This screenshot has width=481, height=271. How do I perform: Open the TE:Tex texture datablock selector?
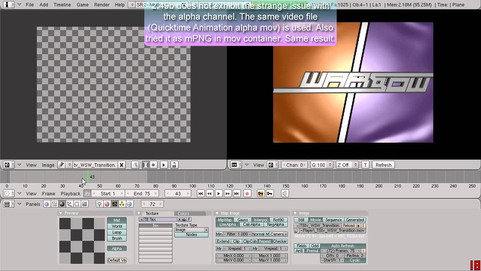click(141, 219)
